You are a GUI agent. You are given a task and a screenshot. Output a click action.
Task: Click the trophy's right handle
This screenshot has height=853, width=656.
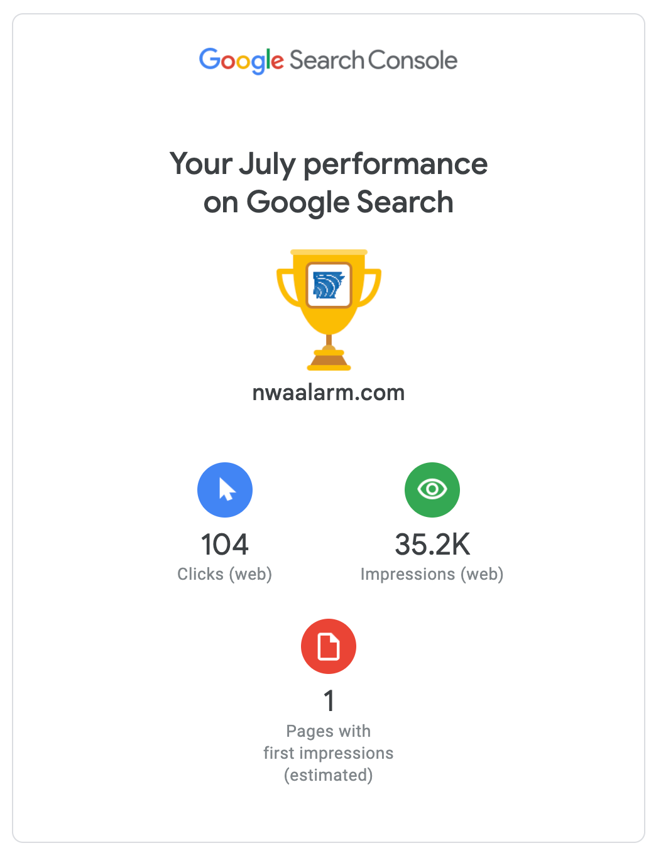pyautogui.click(x=371, y=287)
